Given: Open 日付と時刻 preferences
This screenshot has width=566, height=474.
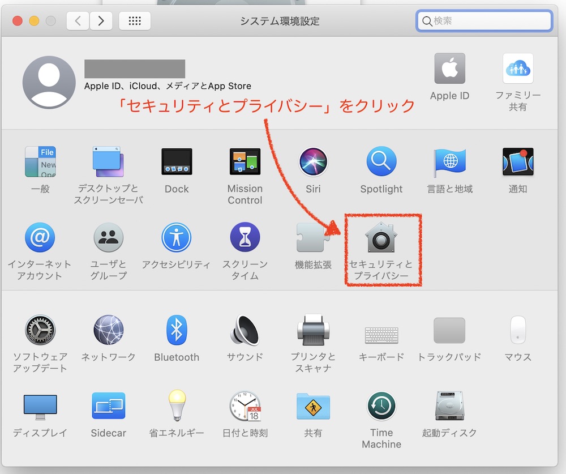Looking at the screenshot, I should (245, 406).
